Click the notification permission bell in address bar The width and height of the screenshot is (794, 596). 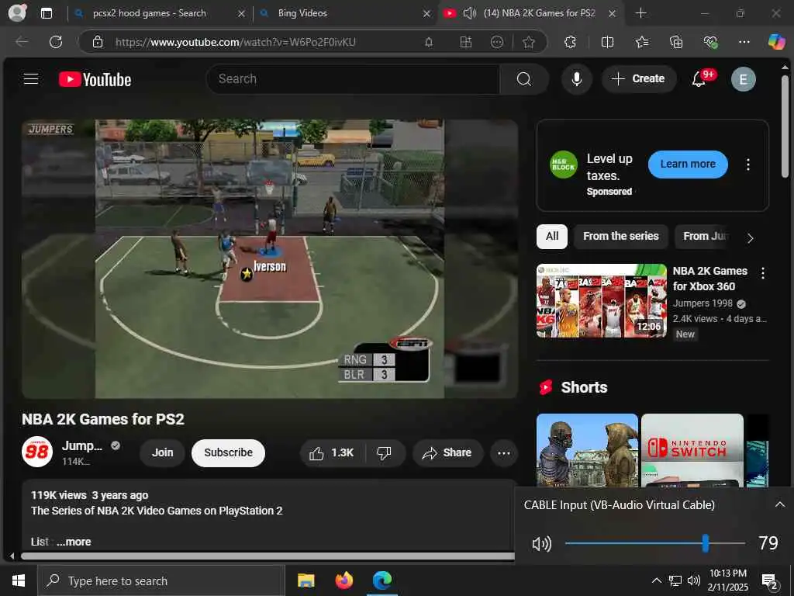pos(429,42)
